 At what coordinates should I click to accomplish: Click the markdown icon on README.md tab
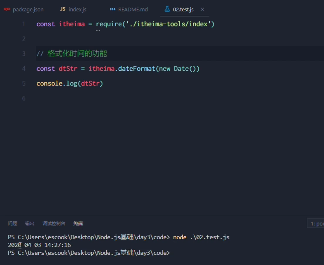(113, 9)
